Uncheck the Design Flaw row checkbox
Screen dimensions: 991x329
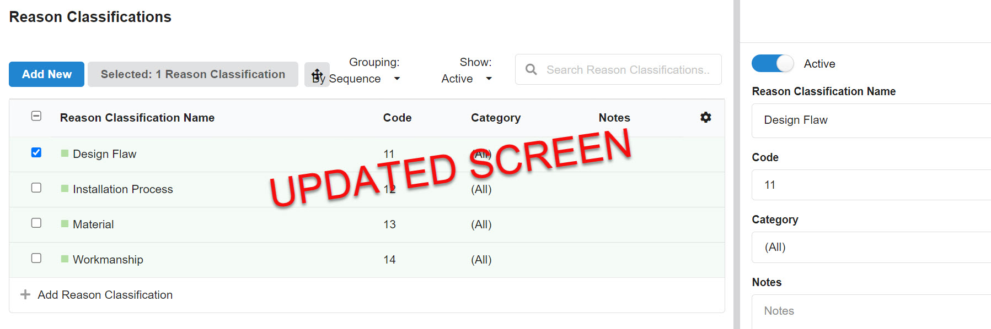click(36, 152)
